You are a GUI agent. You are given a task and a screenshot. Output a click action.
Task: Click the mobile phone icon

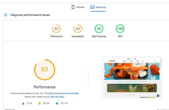pos(73,7)
